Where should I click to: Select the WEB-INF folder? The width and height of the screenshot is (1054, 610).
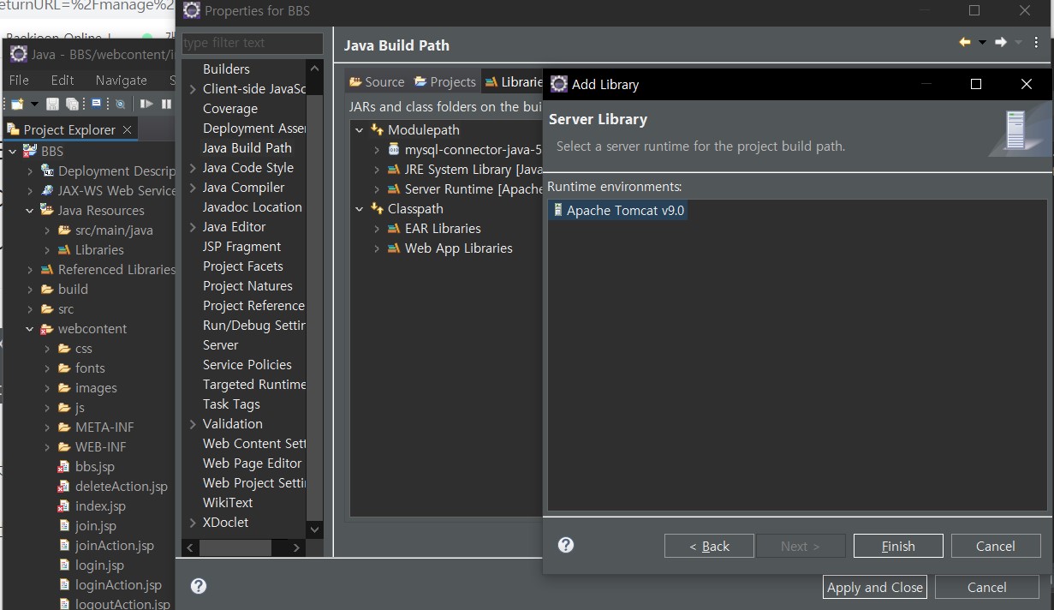click(100, 447)
